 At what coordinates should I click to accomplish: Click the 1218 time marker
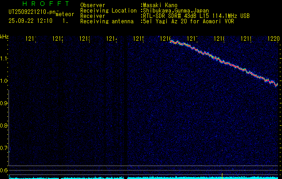[219, 39]
